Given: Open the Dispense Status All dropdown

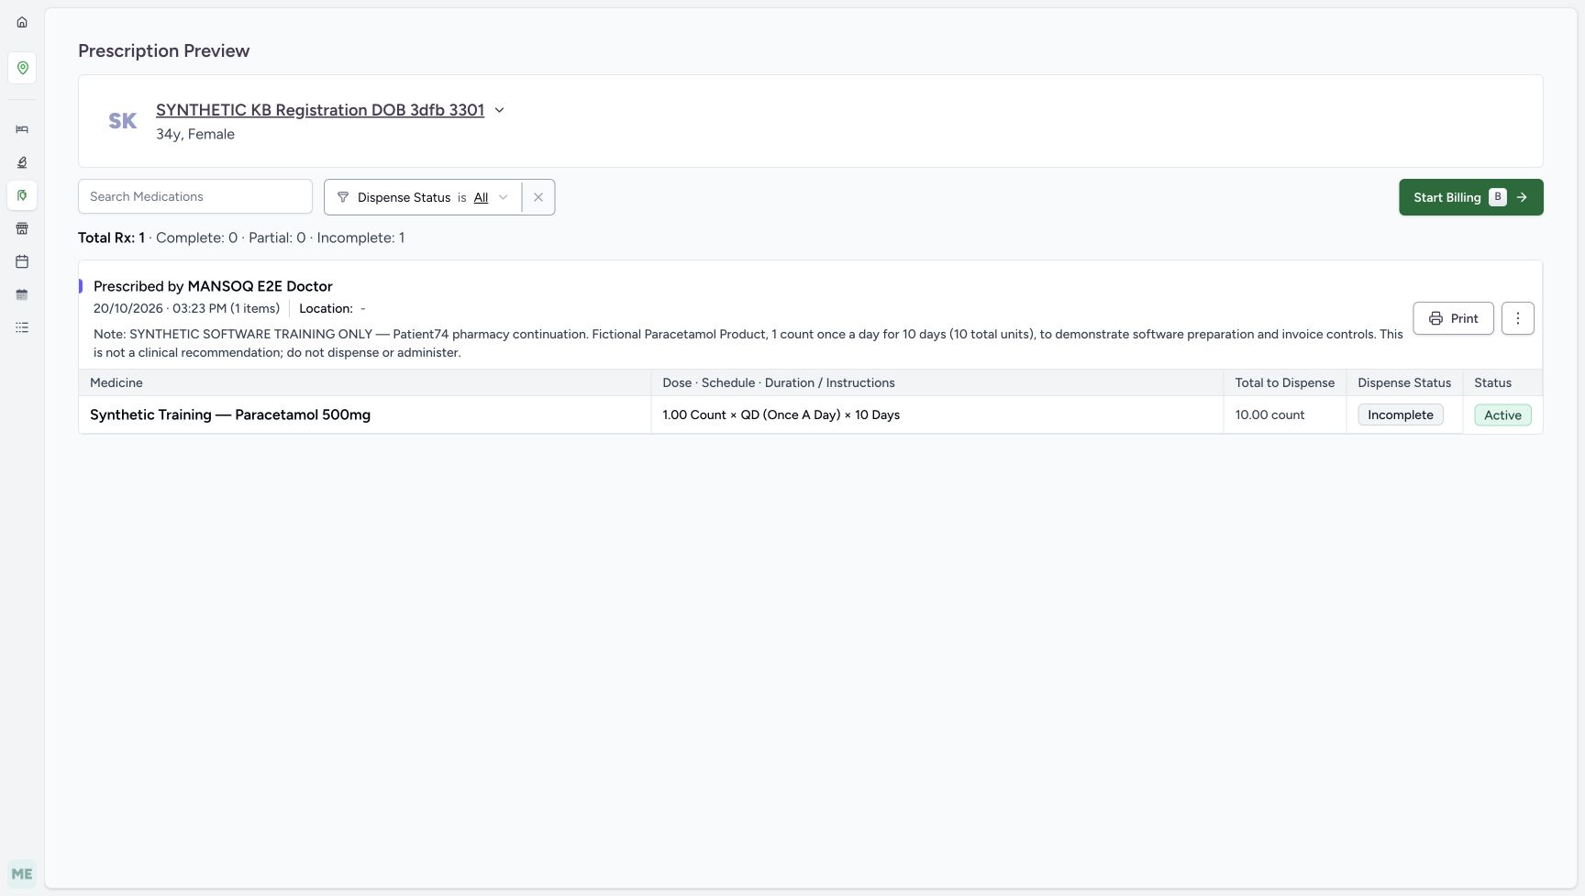Looking at the screenshot, I should [x=491, y=197].
